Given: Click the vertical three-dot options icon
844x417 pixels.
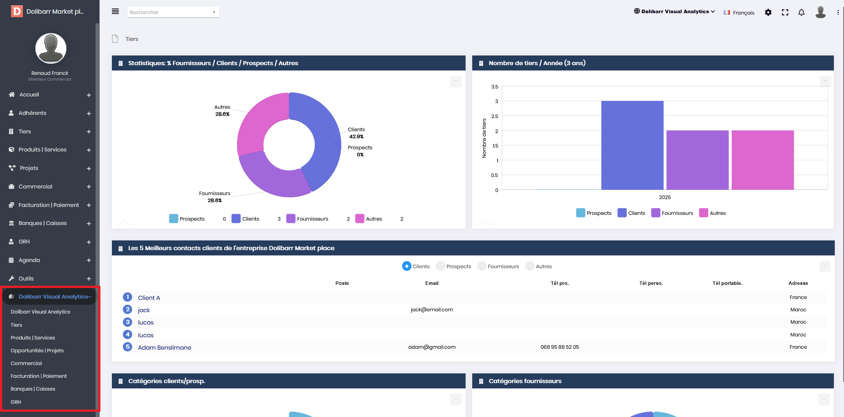Looking at the screenshot, I should pos(838,12).
